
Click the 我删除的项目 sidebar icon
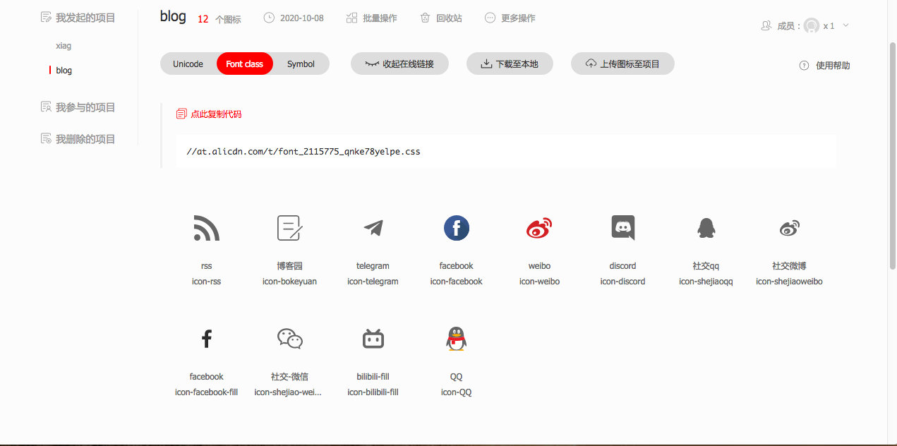click(x=46, y=138)
